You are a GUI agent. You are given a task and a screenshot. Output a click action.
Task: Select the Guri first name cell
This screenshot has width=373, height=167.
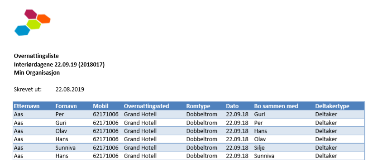61,123
